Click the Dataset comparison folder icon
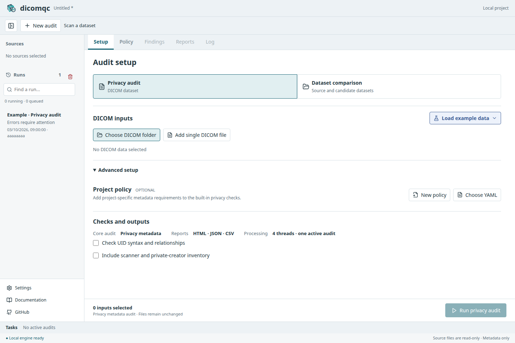This screenshot has height=343, width=515. pos(306,86)
